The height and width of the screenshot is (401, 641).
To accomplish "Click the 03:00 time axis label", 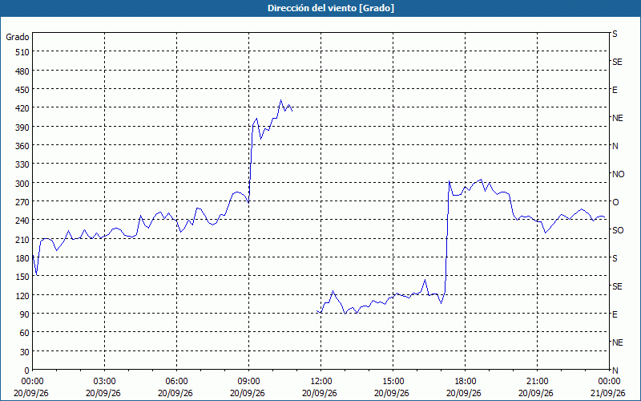I will tap(105, 382).
